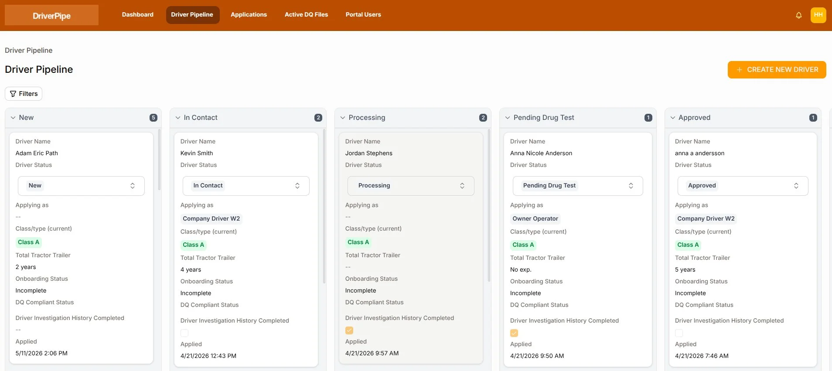
Task: Click applied date 4/21/2026 7:46 AM
Action: click(x=702, y=356)
